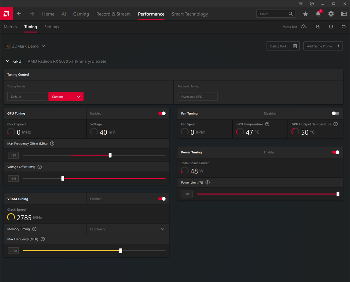Click the 2850 VRAM frequency value box
Screen dimensions: 350x282
coord(13,251)
